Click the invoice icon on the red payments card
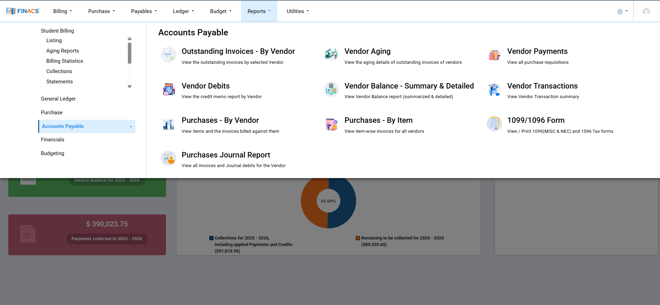Screen dimensions: 660x305 28,234
